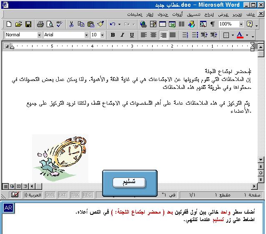The image size is (266, 234).
Task: Expand the Arial font name dropdown
Action: (x=86, y=35)
